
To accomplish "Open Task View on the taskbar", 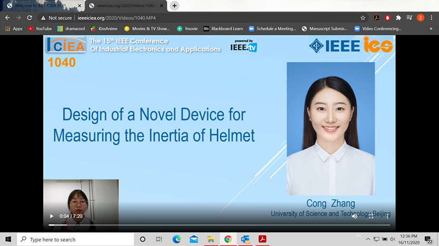I will pyautogui.click(x=159, y=239).
